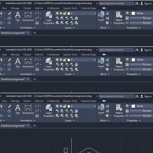This screenshot has height=153, width=153.
Task: Toggle layer 0 light bulb in the bottom copy
Action: [x=57, y=106]
